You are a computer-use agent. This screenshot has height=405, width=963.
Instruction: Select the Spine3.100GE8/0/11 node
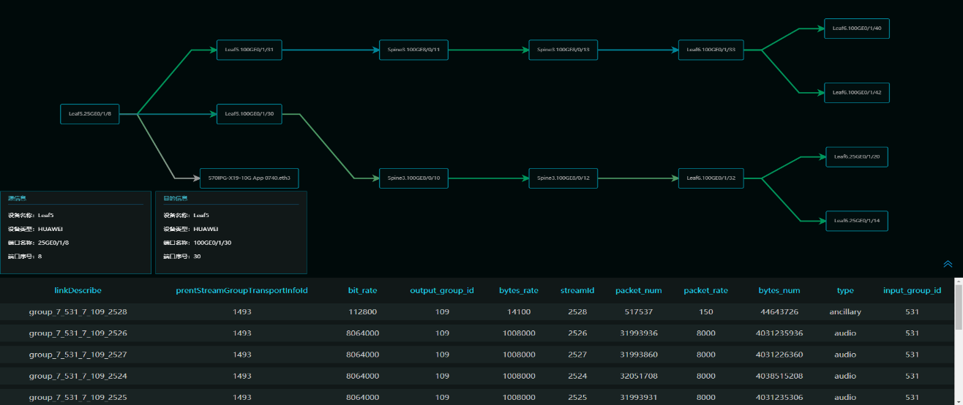413,50
